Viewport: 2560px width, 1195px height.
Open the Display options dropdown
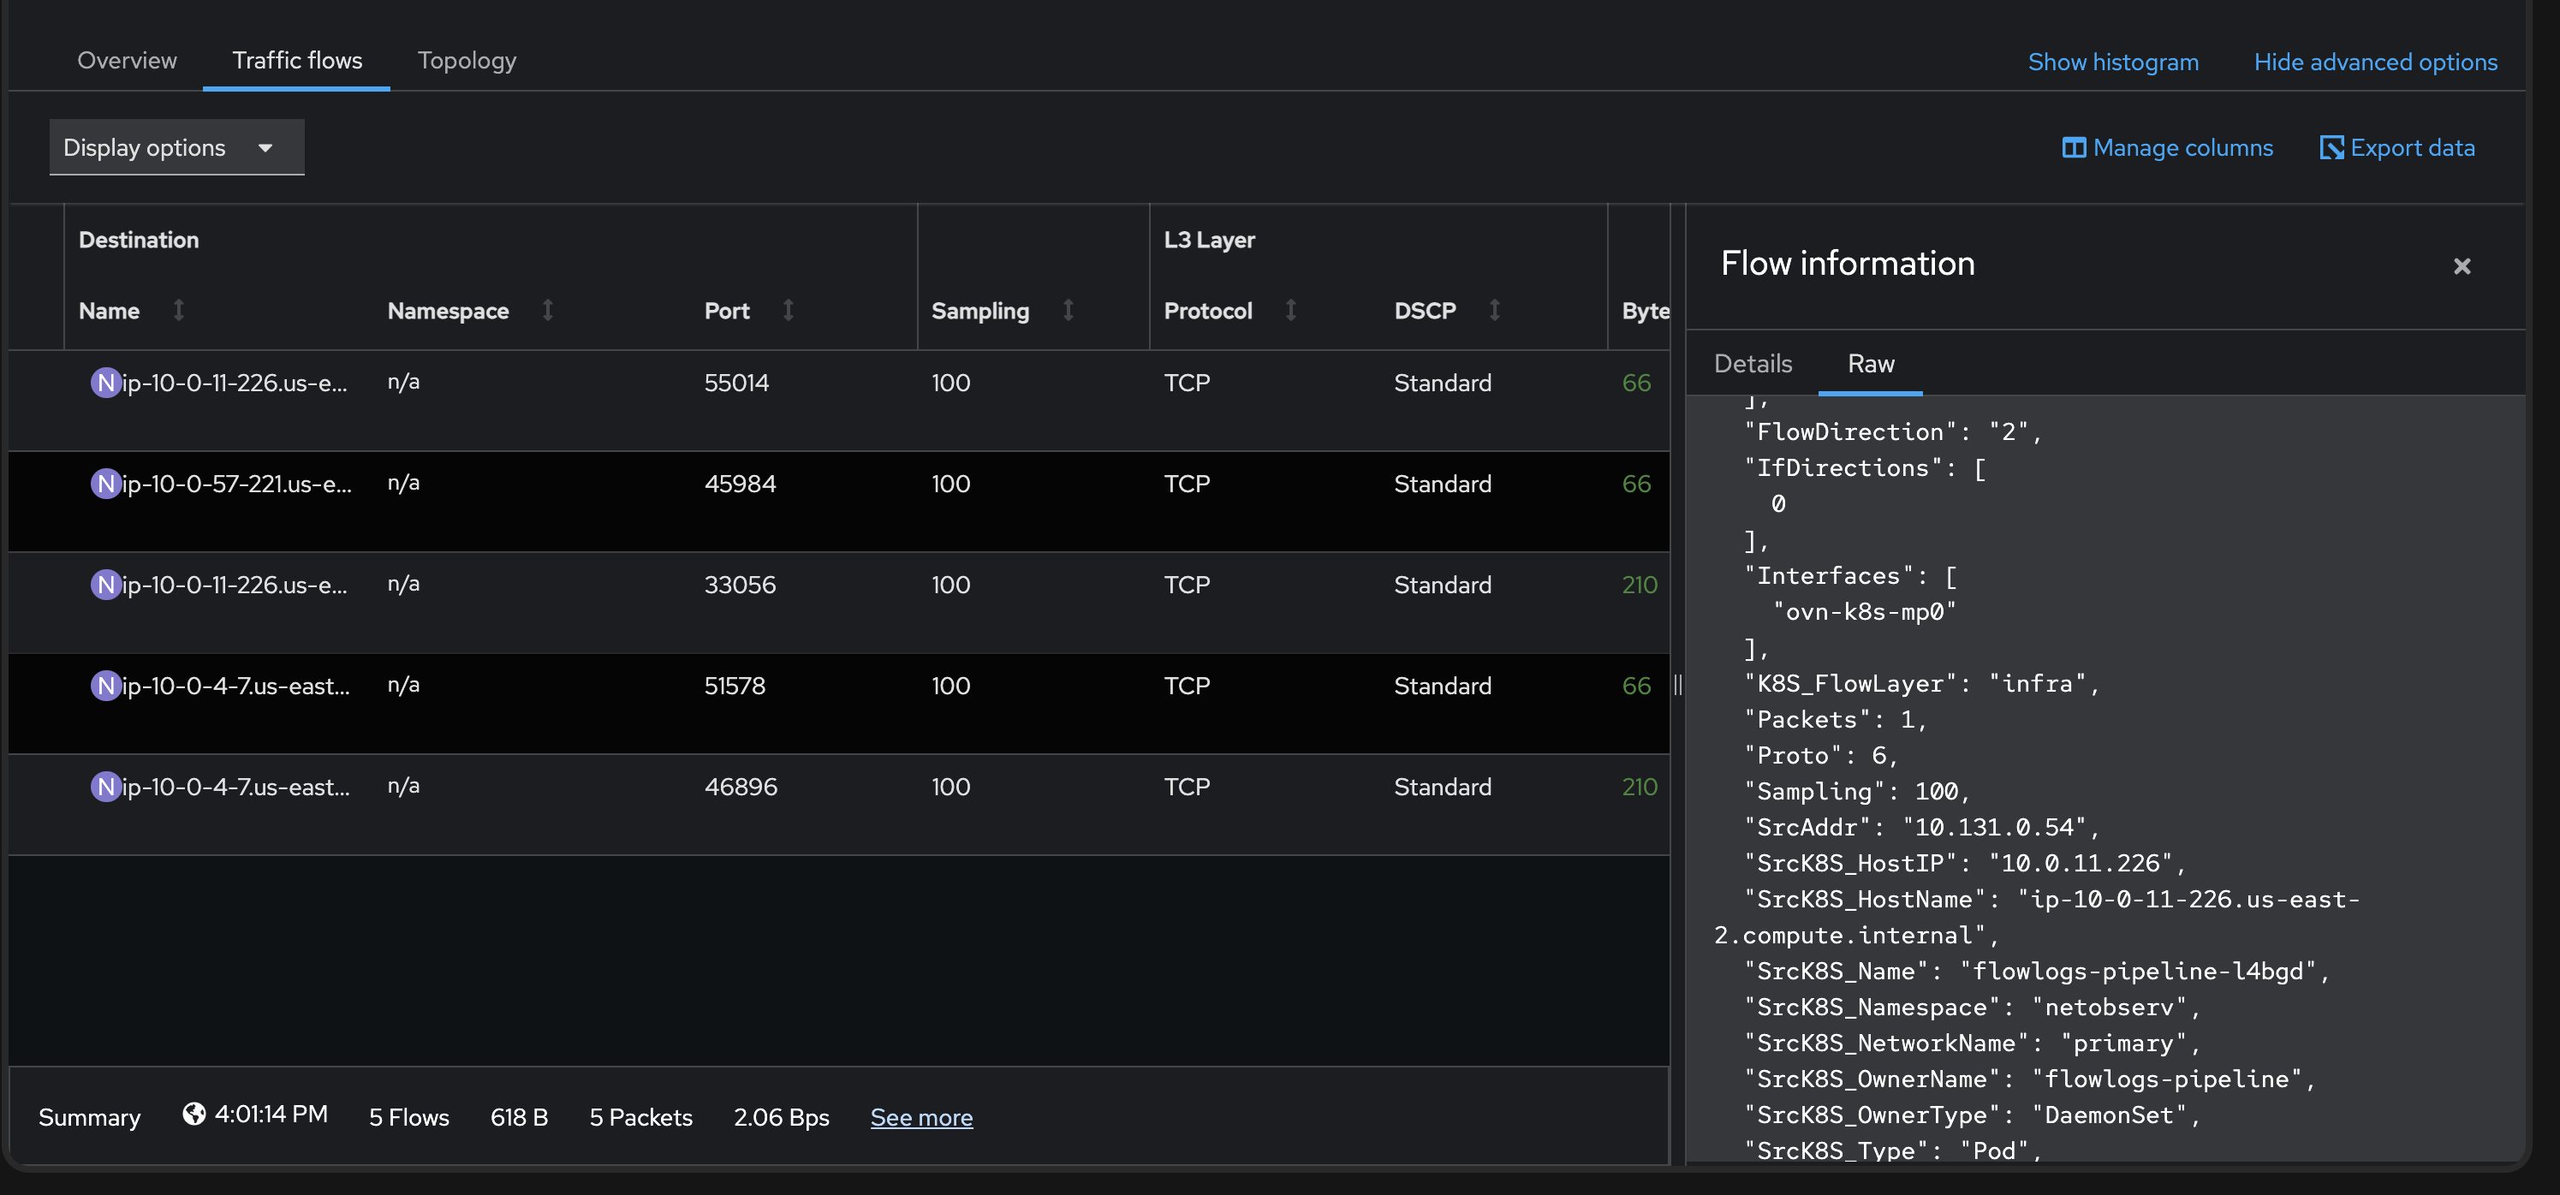(176, 148)
